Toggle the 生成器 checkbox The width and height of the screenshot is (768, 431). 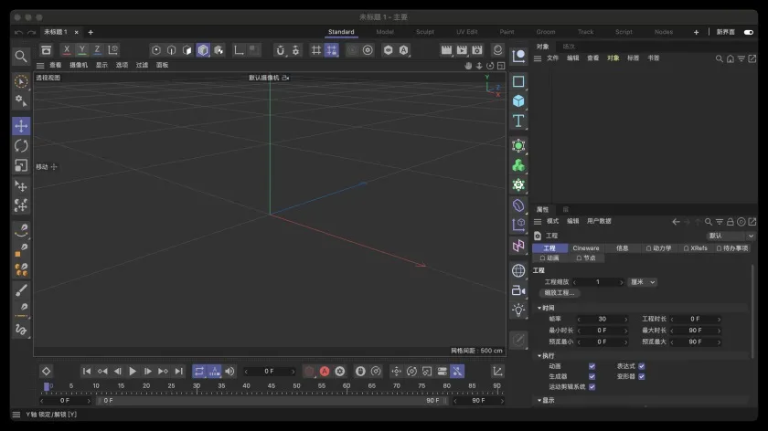coord(592,376)
